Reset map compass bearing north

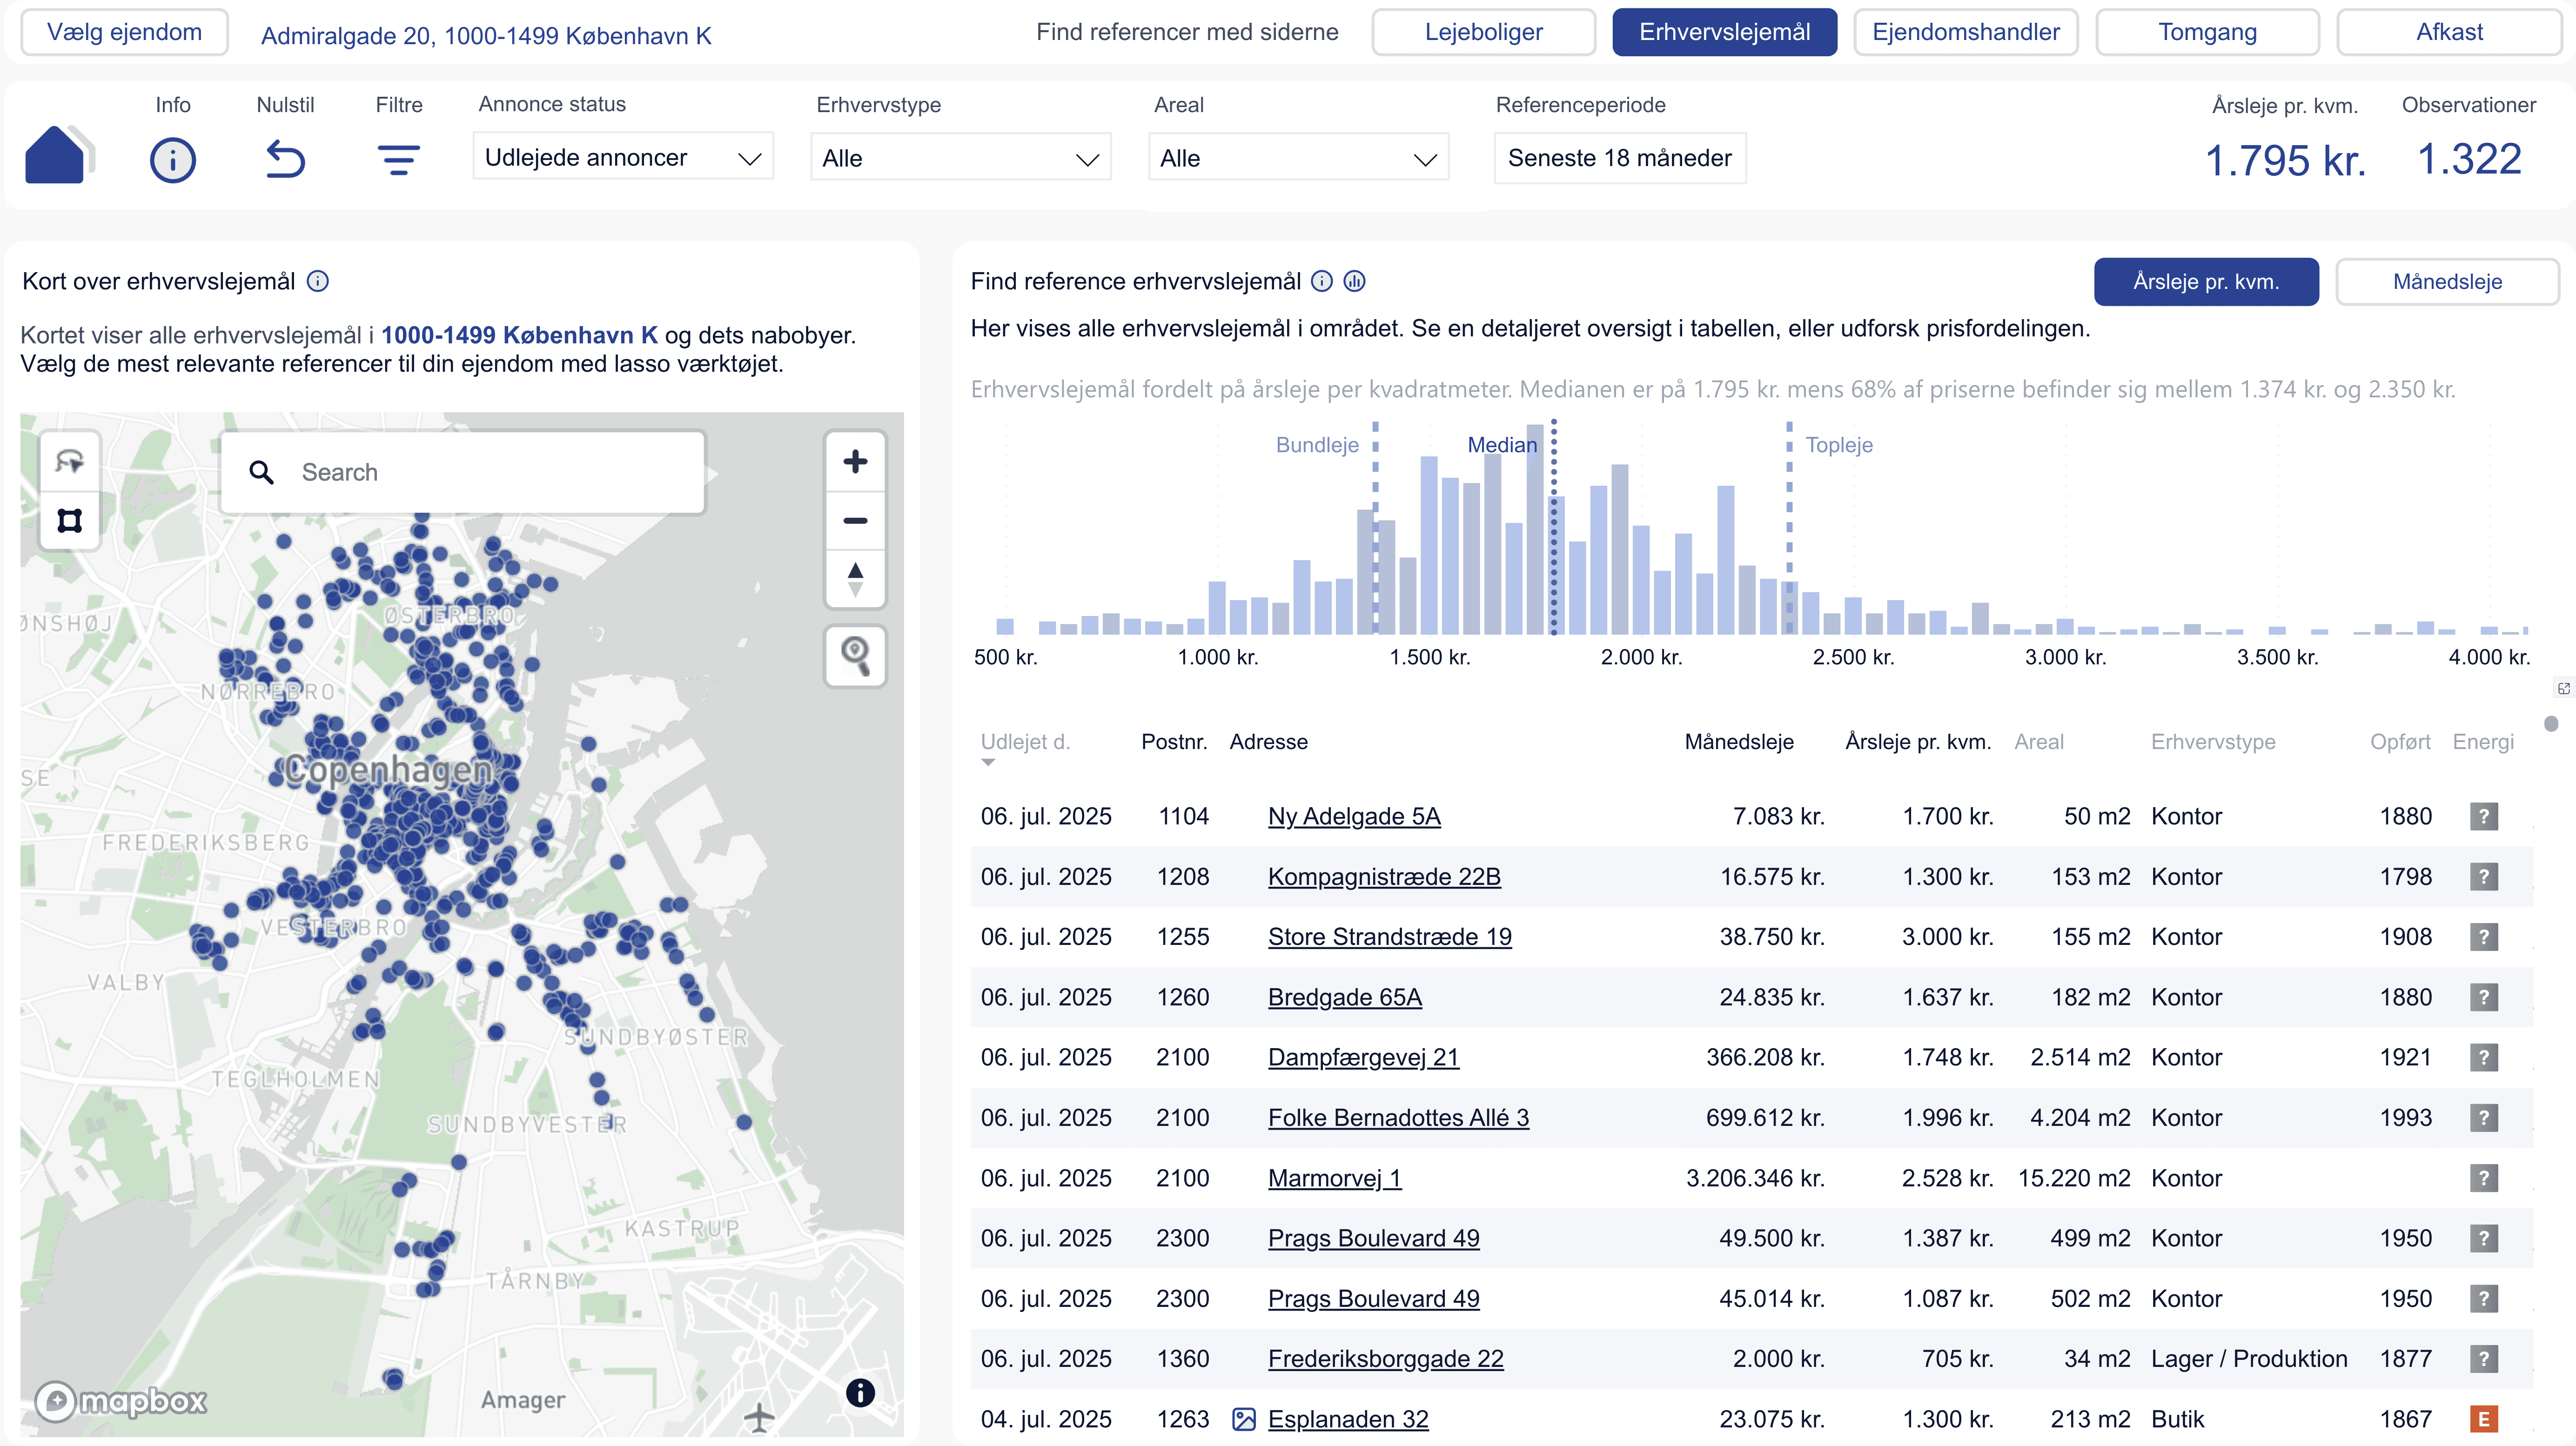coord(855,579)
